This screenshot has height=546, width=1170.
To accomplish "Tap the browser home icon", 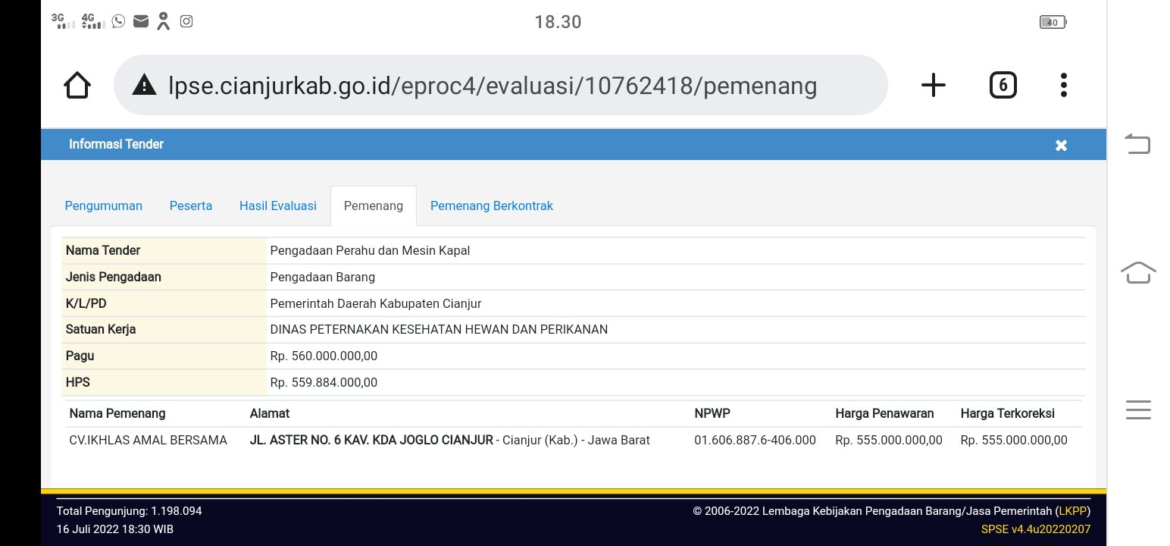I will [x=77, y=86].
